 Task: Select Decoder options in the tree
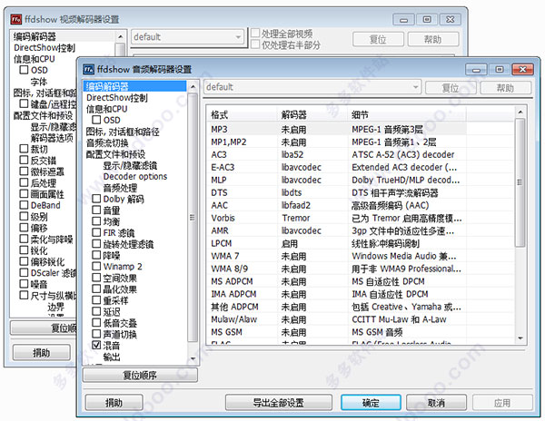point(135,176)
